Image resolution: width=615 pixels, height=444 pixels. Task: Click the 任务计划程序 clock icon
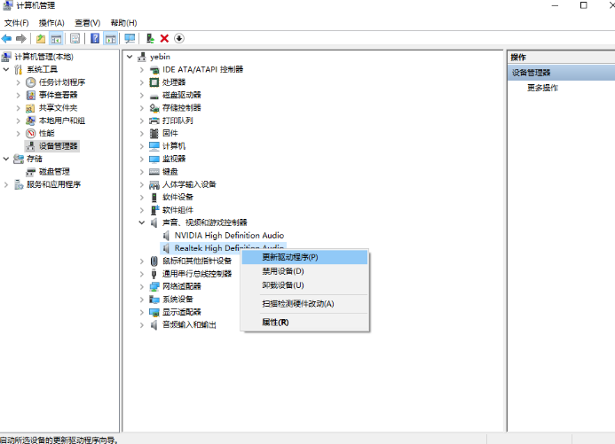[31, 82]
